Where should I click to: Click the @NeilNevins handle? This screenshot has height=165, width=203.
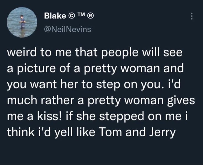click(67, 29)
